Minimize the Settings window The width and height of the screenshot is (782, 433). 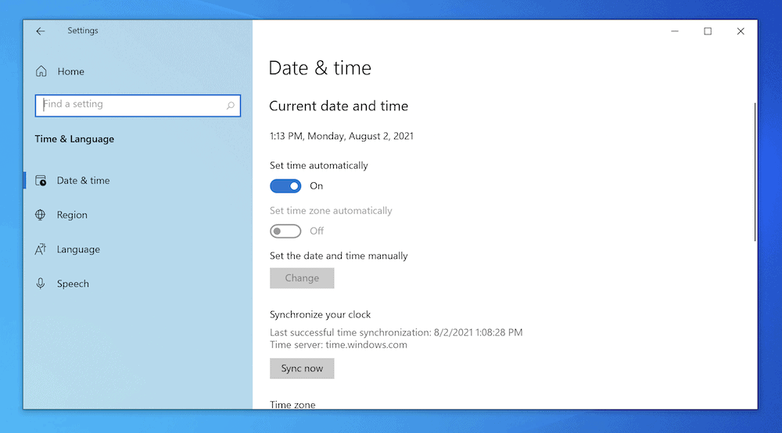(x=675, y=31)
